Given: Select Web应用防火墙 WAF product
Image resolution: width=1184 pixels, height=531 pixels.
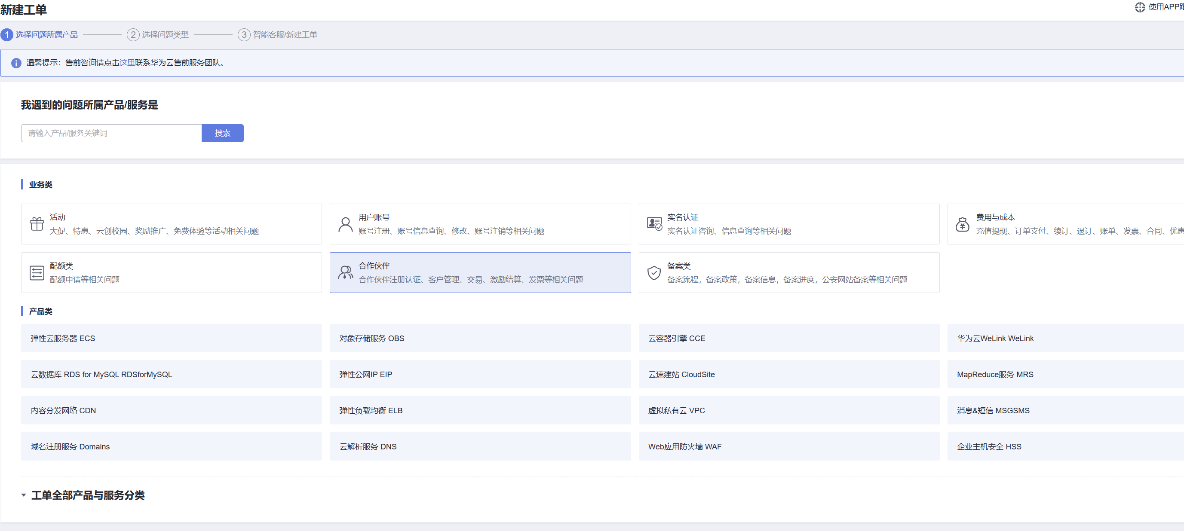Looking at the screenshot, I should (789, 446).
